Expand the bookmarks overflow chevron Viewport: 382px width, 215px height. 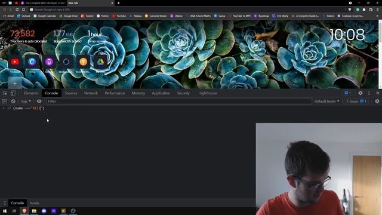(x=377, y=16)
